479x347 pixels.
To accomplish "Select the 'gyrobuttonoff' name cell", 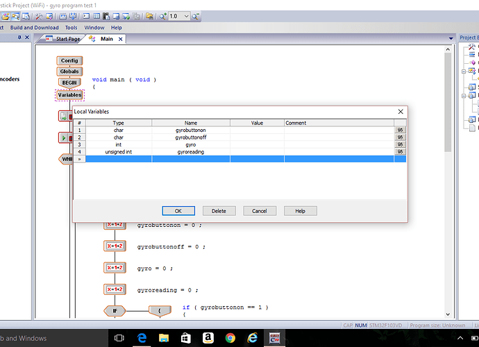I will tap(191, 137).
